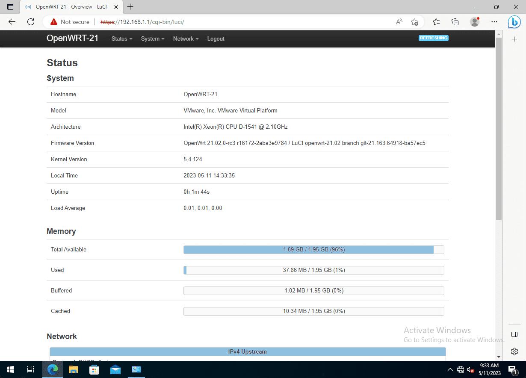Click the Buffered memory progress bar
The width and height of the screenshot is (526, 378).
[x=314, y=290]
